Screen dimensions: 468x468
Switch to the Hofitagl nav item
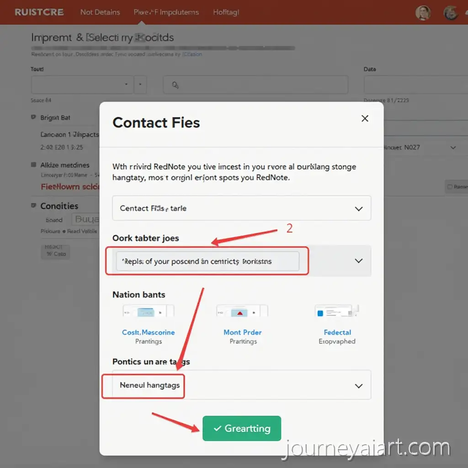tap(226, 12)
